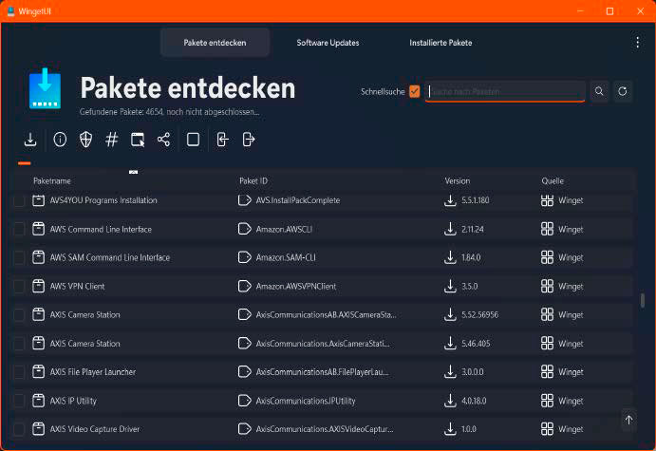Sort by Paket ID column header

pos(253,180)
